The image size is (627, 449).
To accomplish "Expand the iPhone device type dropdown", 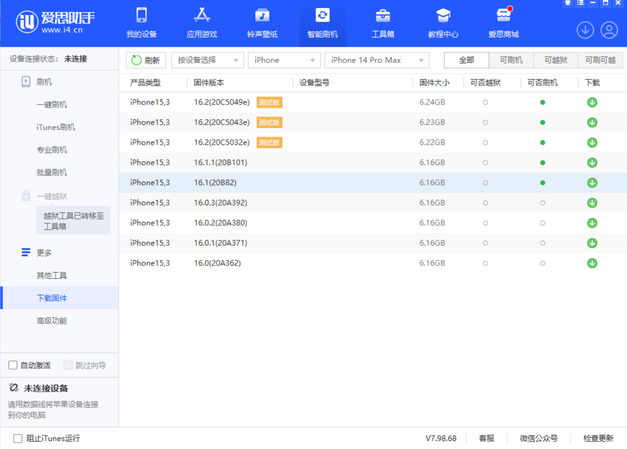I will 284,60.
